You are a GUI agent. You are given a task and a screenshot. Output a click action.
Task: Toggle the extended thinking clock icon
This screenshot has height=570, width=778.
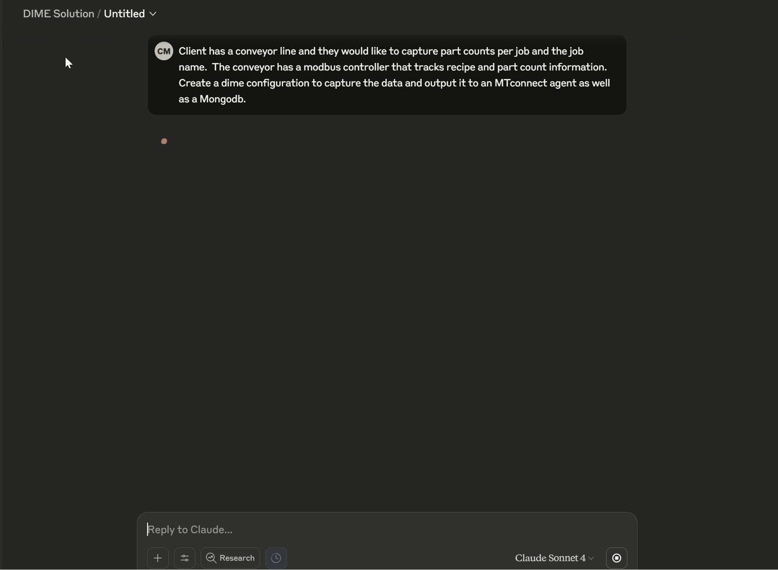coord(276,558)
